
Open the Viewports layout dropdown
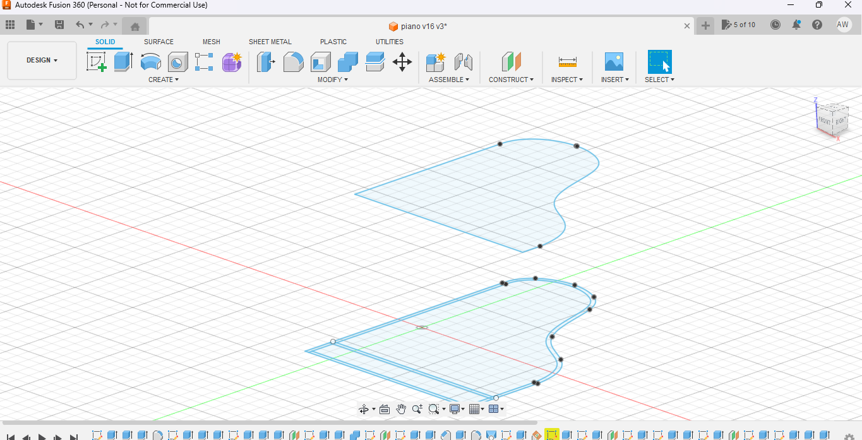pos(496,409)
